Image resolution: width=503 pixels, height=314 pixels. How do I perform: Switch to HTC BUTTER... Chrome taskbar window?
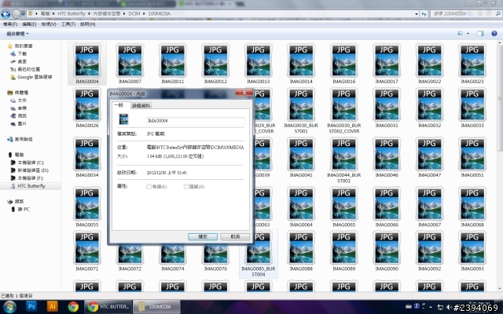pyautogui.click(x=108, y=307)
